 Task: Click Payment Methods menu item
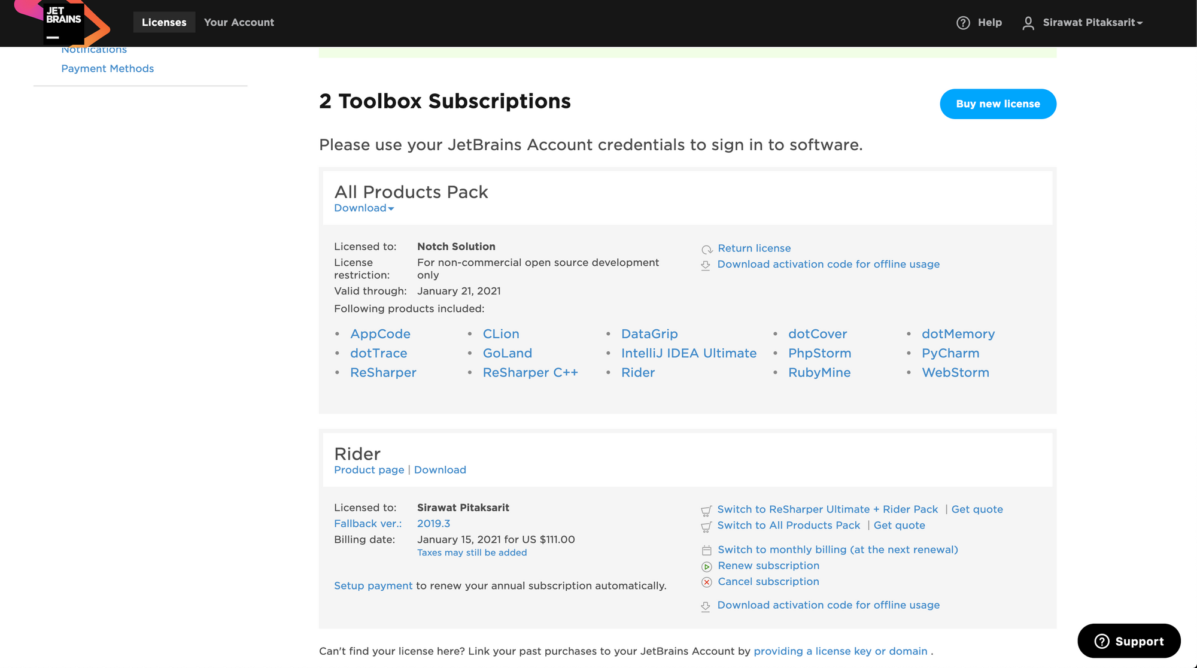click(108, 68)
